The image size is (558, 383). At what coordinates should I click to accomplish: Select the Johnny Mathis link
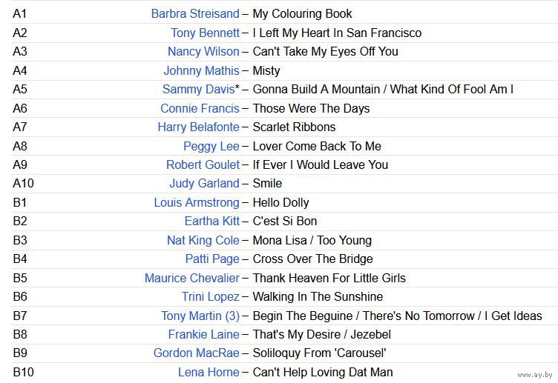tap(201, 70)
